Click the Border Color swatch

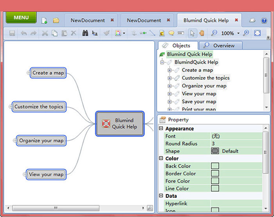pyautogui.click(x=215, y=173)
